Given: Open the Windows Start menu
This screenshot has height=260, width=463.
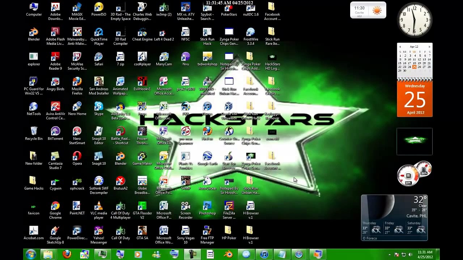Looking at the screenshot, I should point(31,254).
